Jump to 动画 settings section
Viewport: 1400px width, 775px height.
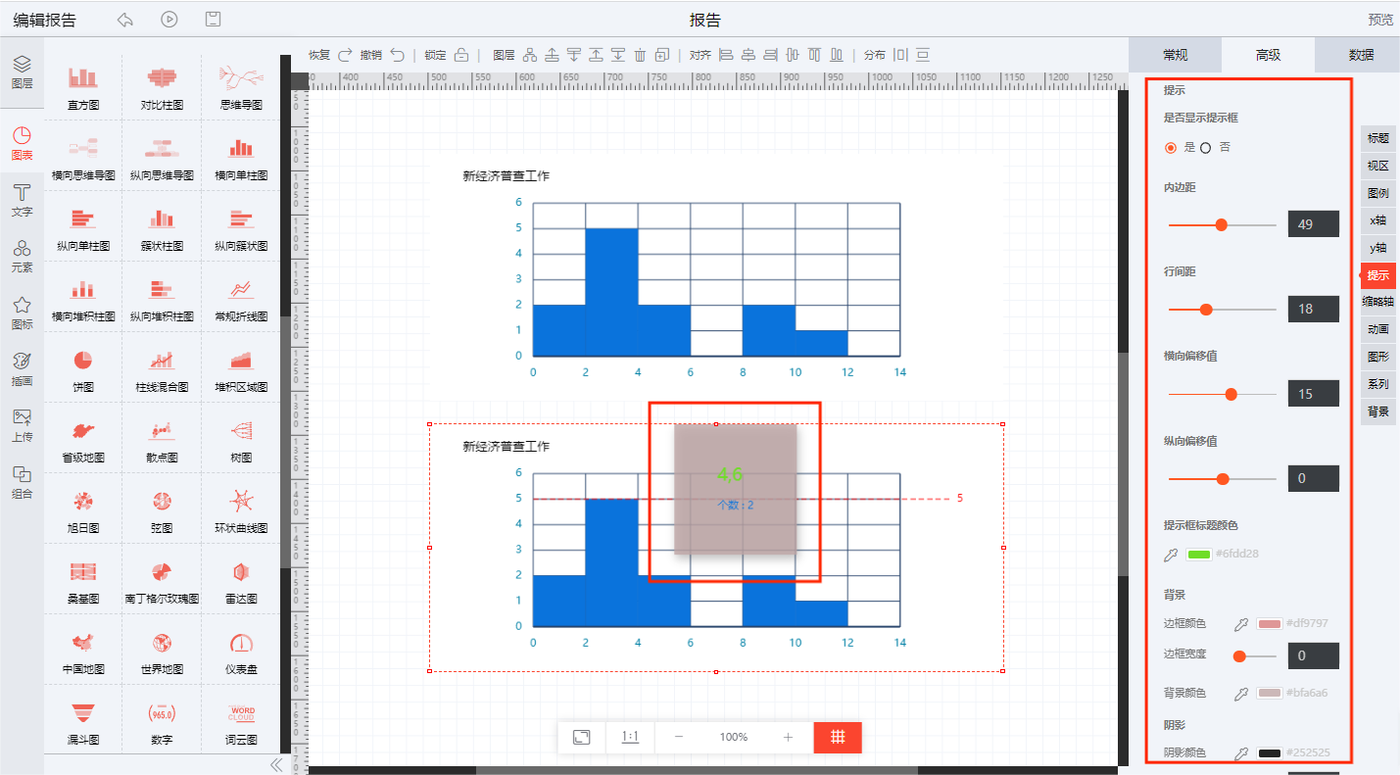(x=1378, y=329)
